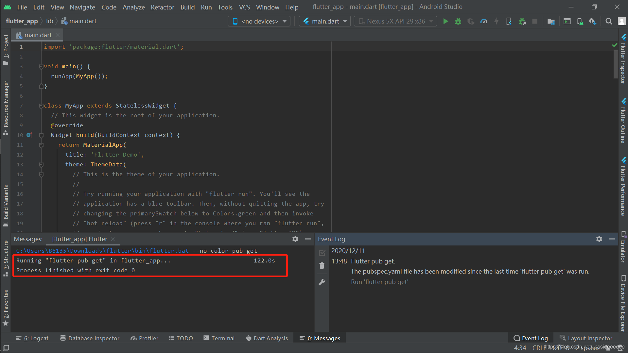Screen dimensions: 628x353
Task: Click the Run app button (green triangle)
Action: [x=446, y=21]
